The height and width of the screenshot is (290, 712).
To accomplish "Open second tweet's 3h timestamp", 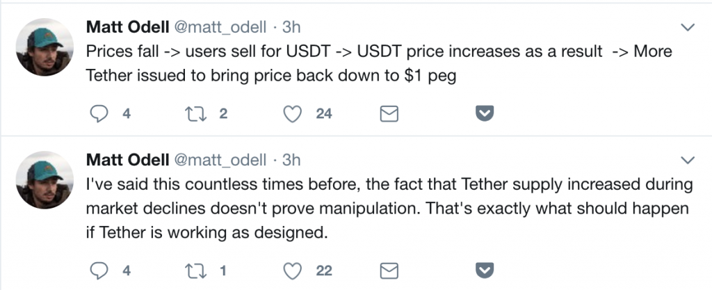I will (x=291, y=160).
